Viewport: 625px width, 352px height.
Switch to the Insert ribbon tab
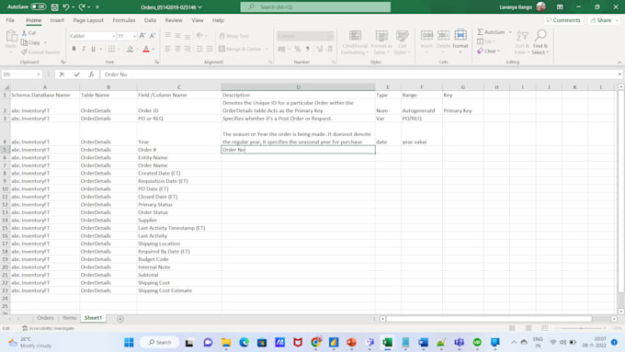coord(57,20)
